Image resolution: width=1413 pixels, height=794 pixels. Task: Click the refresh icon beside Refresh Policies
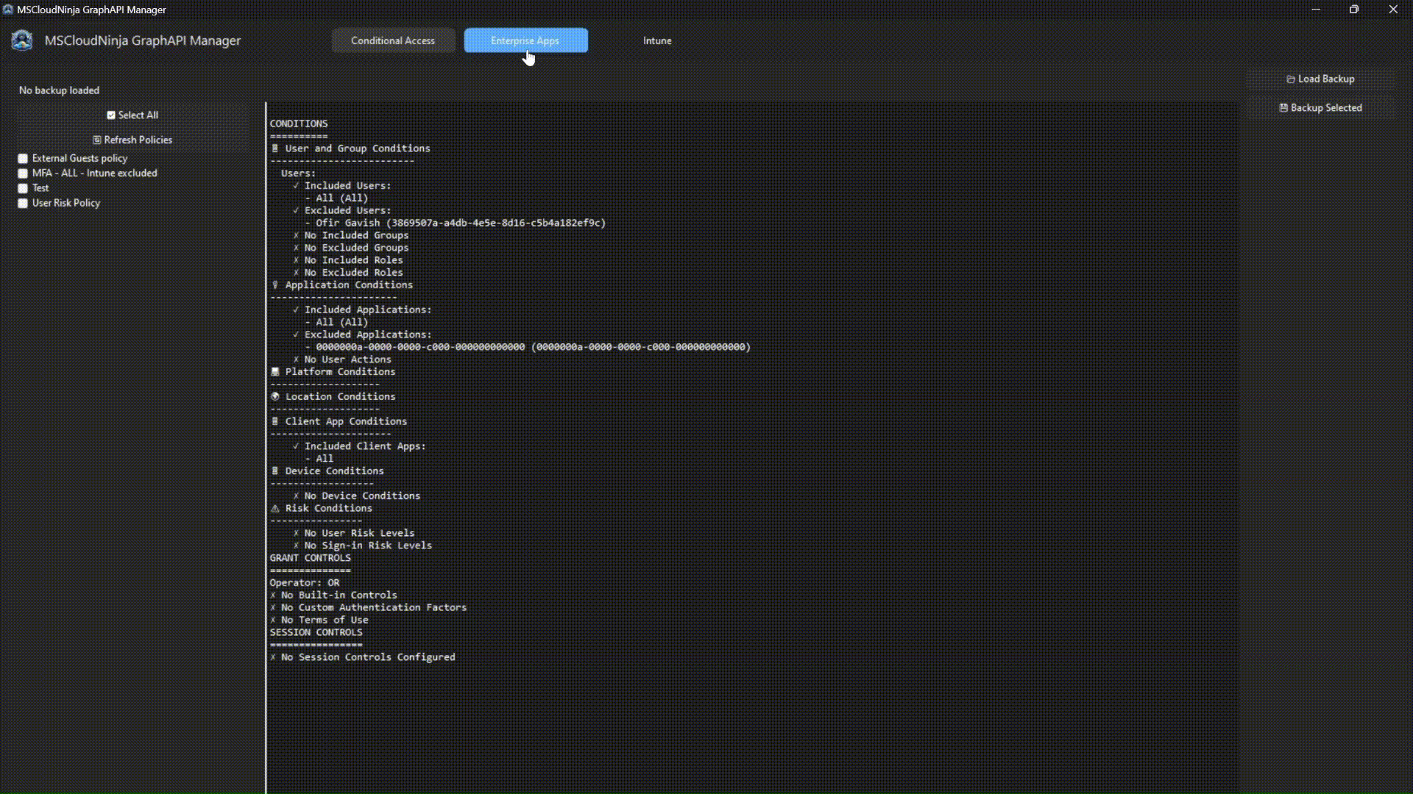96,140
